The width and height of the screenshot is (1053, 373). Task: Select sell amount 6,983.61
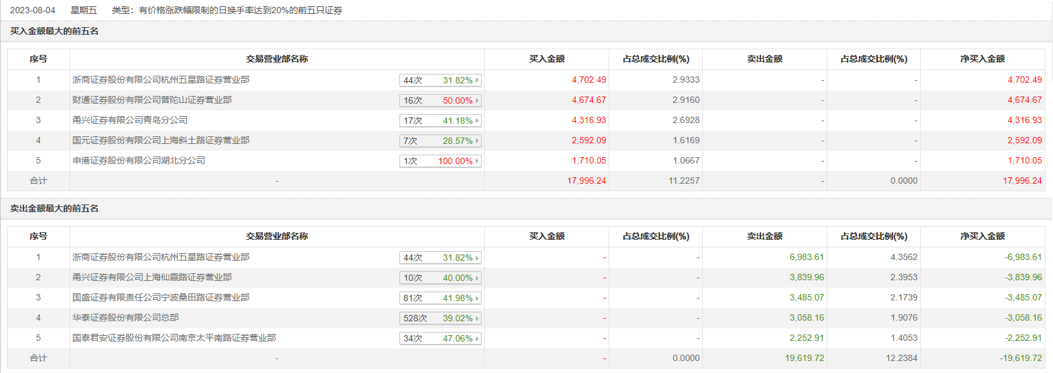coord(806,257)
